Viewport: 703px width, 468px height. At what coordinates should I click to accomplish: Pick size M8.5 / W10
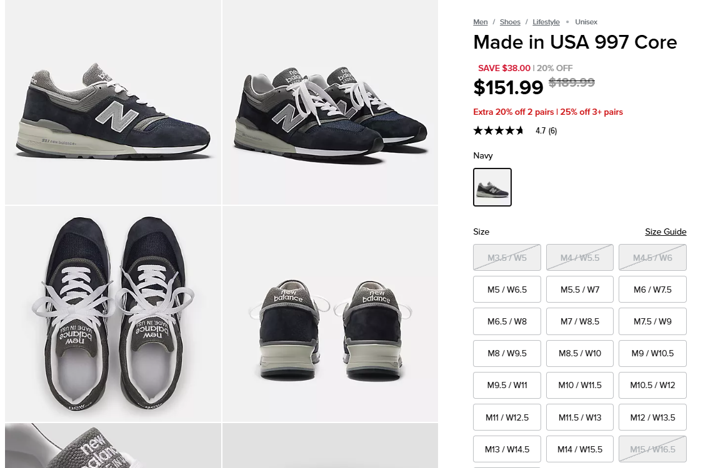pyautogui.click(x=580, y=353)
